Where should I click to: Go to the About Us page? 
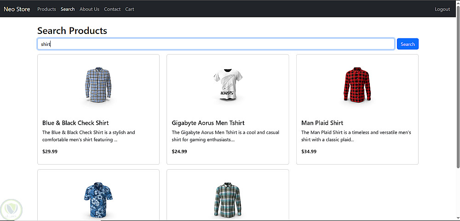(x=89, y=9)
